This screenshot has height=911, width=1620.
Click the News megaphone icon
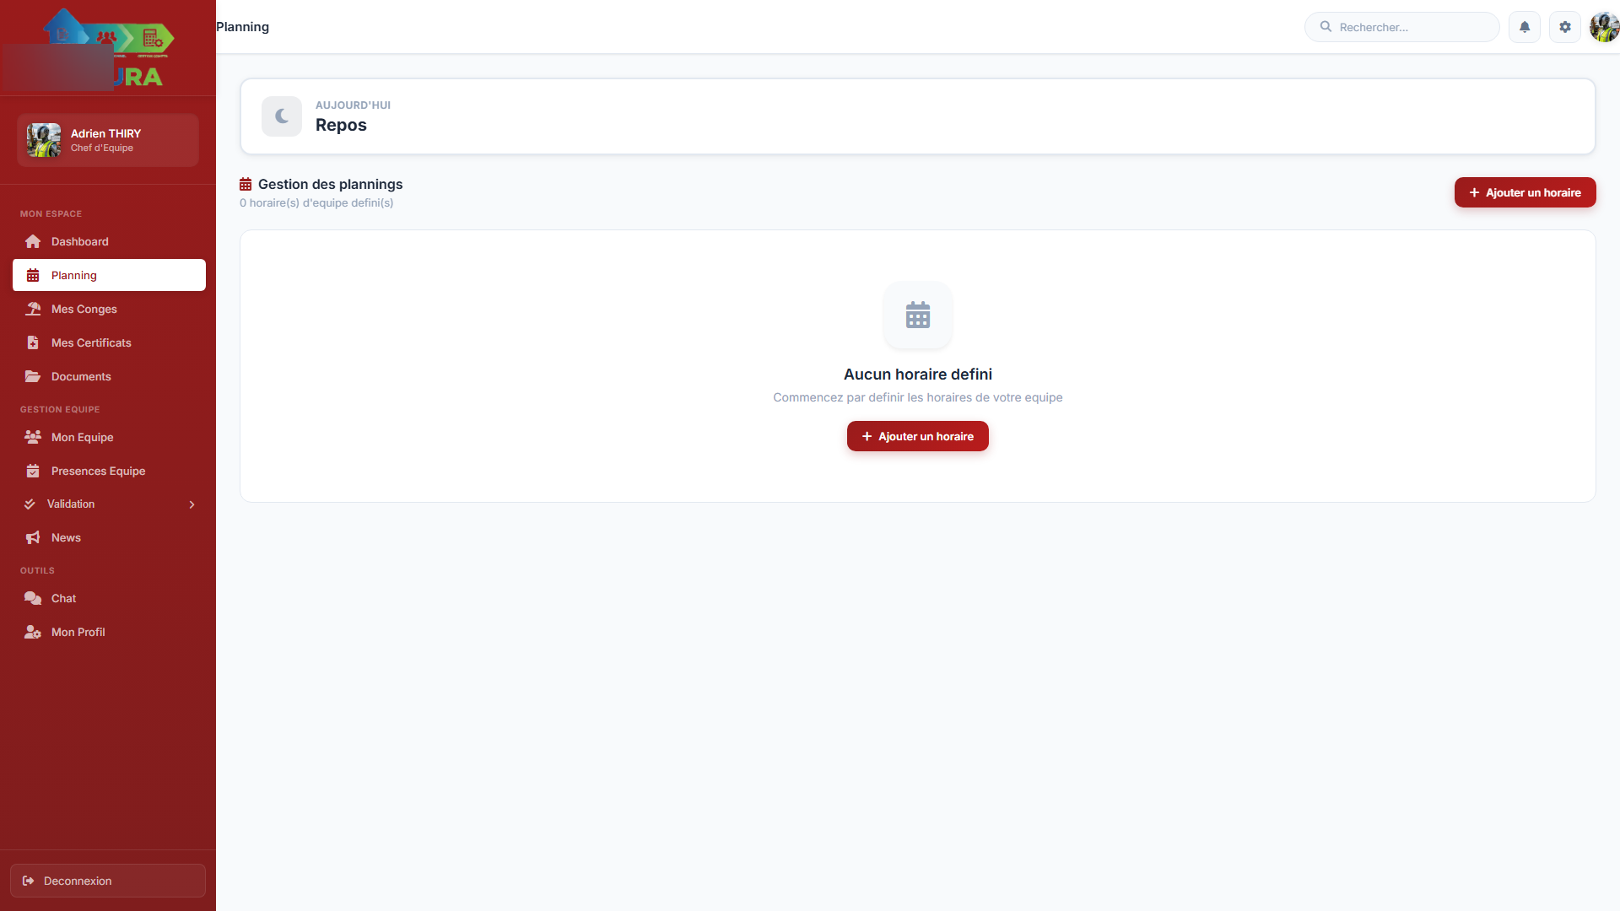tap(33, 537)
